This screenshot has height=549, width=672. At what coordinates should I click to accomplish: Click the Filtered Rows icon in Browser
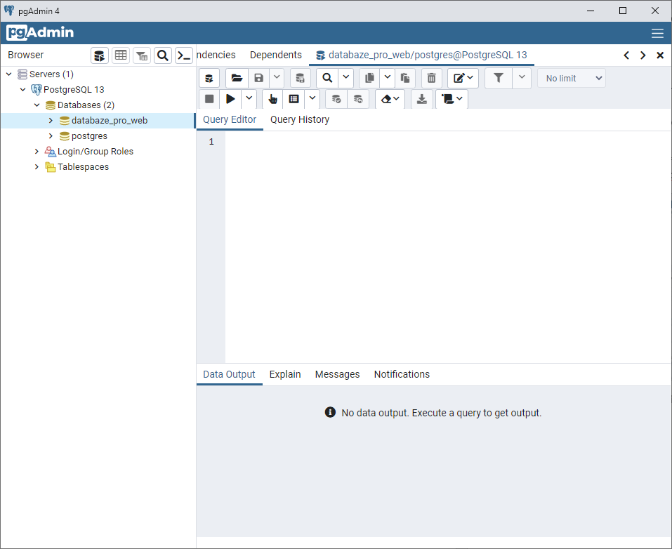[142, 55]
